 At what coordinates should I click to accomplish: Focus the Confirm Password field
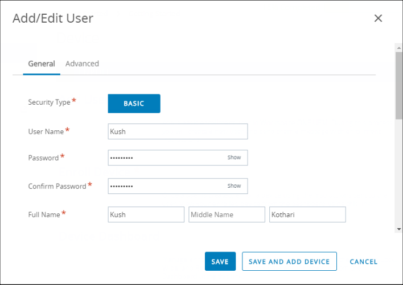click(x=165, y=186)
